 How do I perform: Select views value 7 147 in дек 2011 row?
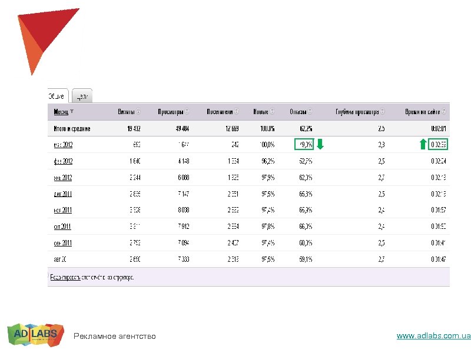coord(183,194)
